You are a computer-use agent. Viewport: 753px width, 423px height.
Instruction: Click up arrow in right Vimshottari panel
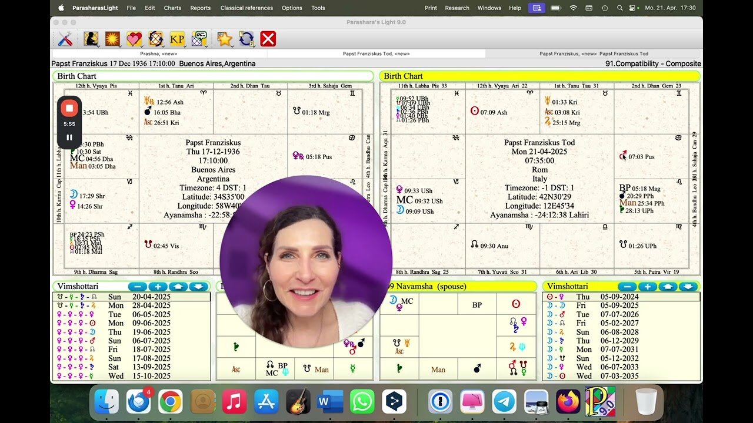point(668,287)
